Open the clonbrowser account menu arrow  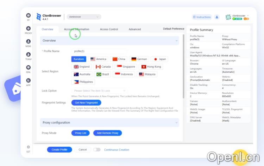coord(248,15)
